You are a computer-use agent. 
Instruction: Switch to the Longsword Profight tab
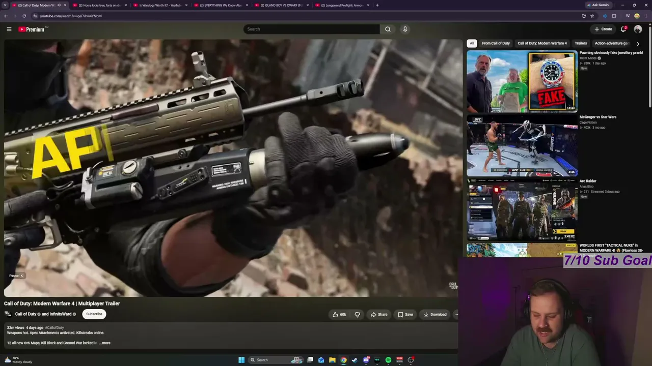pos(341,5)
